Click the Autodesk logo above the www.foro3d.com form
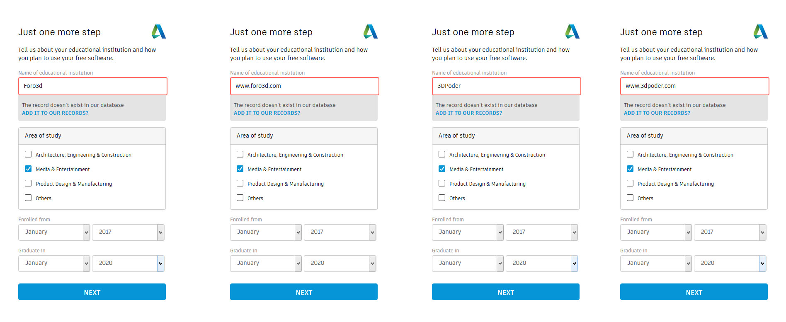The width and height of the screenshot is (786, 322). [371, 32]
